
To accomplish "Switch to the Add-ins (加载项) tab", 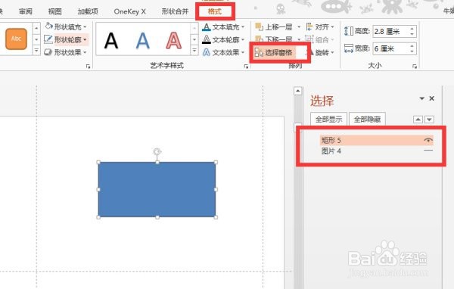I will (88, 11).
